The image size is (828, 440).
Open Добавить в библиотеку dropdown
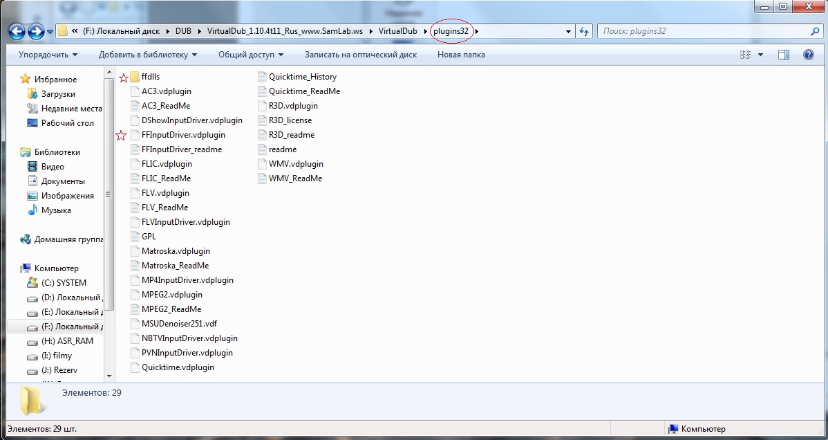tap(148, 55)
